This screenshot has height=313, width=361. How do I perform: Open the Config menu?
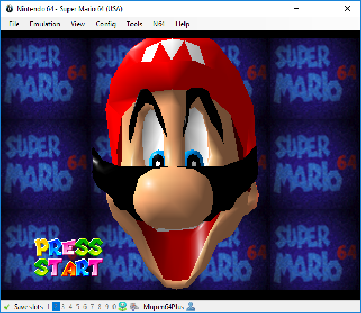(x=106, y=24)
